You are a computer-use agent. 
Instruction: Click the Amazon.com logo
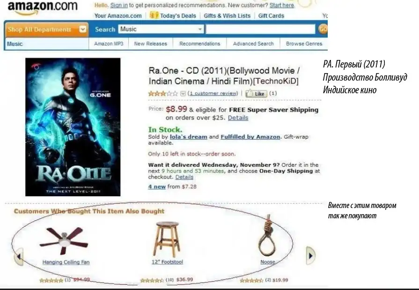[43, 8]
